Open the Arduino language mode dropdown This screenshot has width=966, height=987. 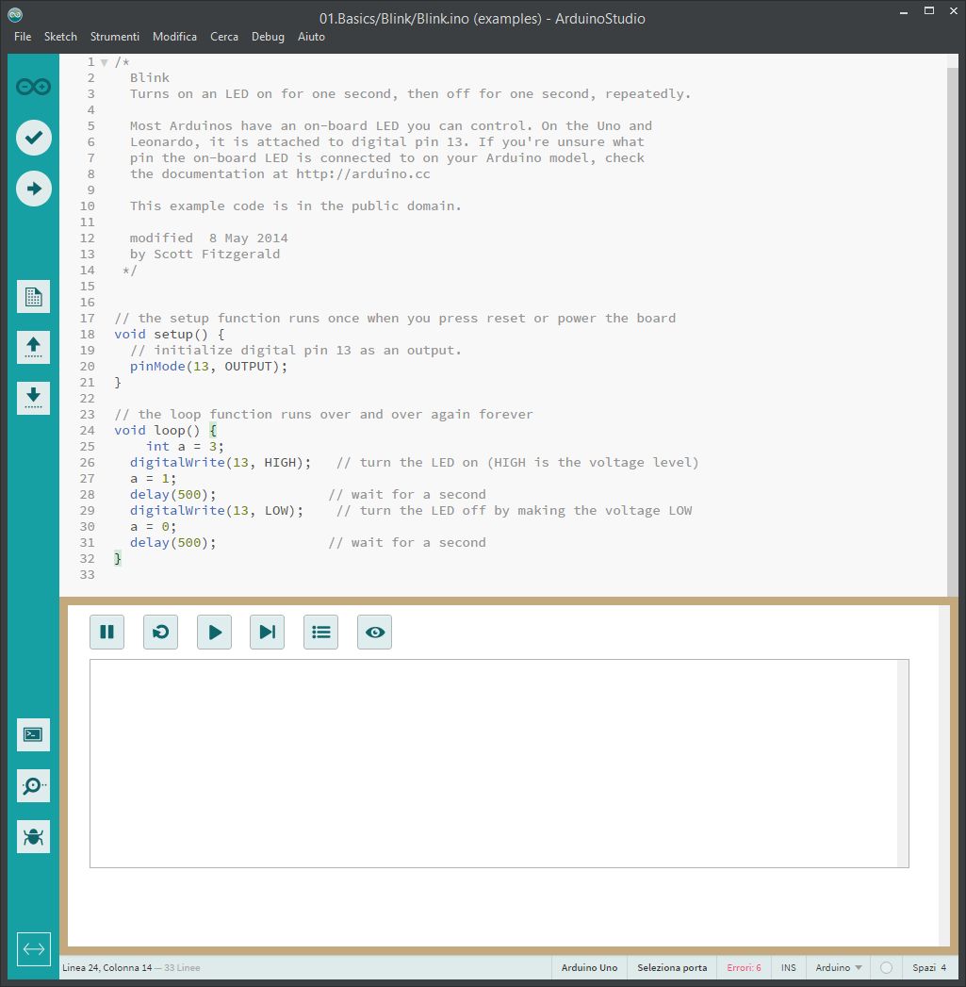(x=839, y=967)
